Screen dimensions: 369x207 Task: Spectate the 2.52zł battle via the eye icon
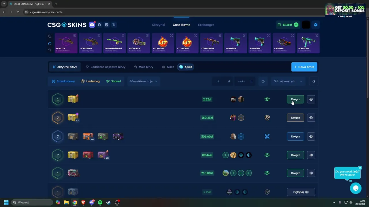point(311,99)
